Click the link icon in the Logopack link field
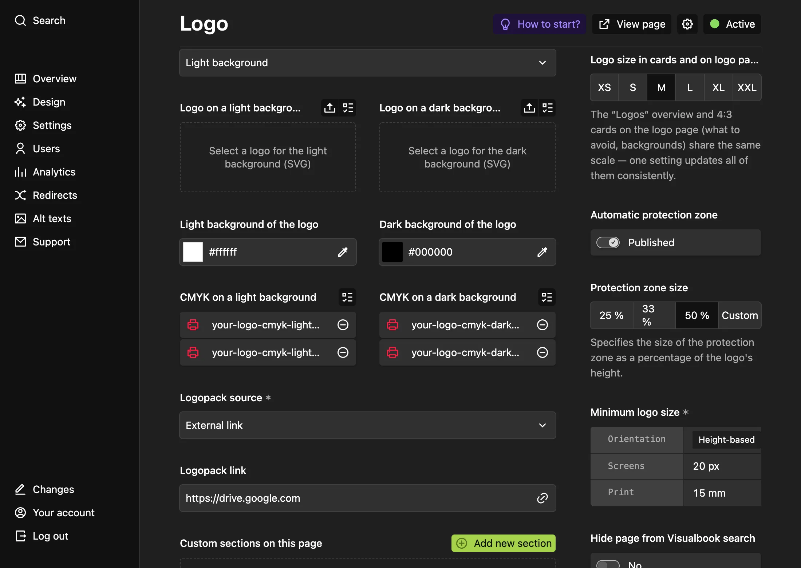This screenshot has height=568, width=801. click(x=542, y=498)
